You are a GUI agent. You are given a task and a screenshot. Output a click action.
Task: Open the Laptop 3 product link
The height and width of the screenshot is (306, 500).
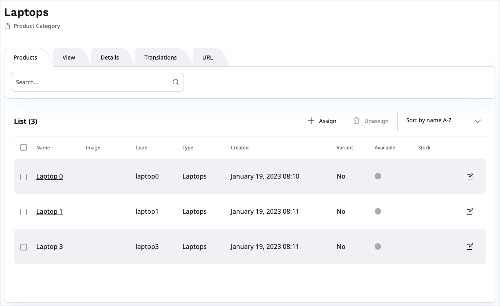tap(49, 246)
